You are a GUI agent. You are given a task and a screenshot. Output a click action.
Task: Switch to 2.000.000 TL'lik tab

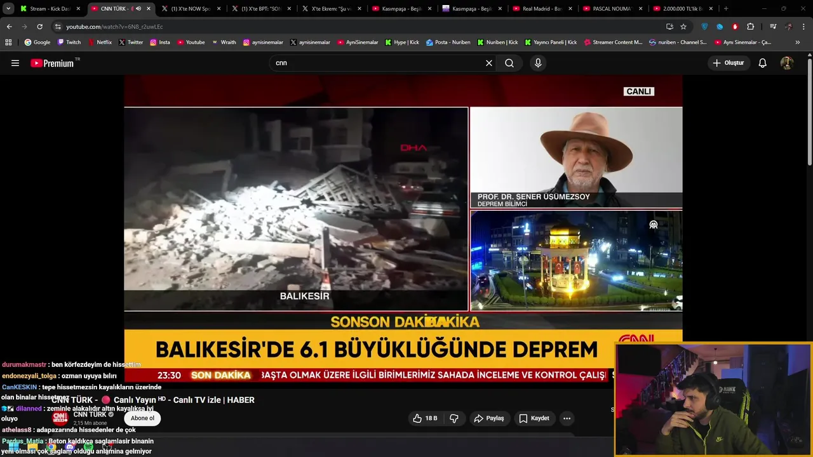(x=683, y=9)
